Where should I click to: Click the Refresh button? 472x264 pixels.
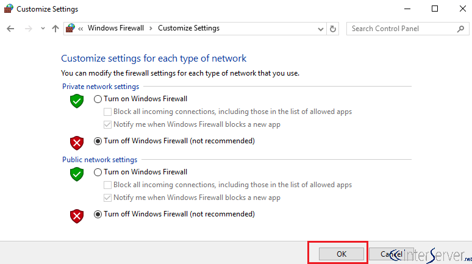(332, 29)
